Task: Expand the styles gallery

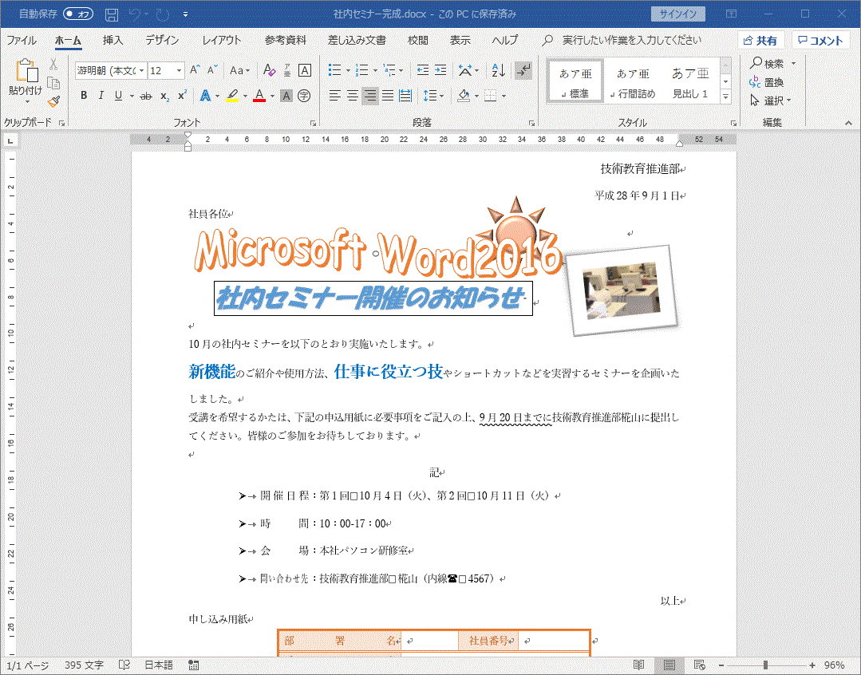Action: (x=726, y=97)
